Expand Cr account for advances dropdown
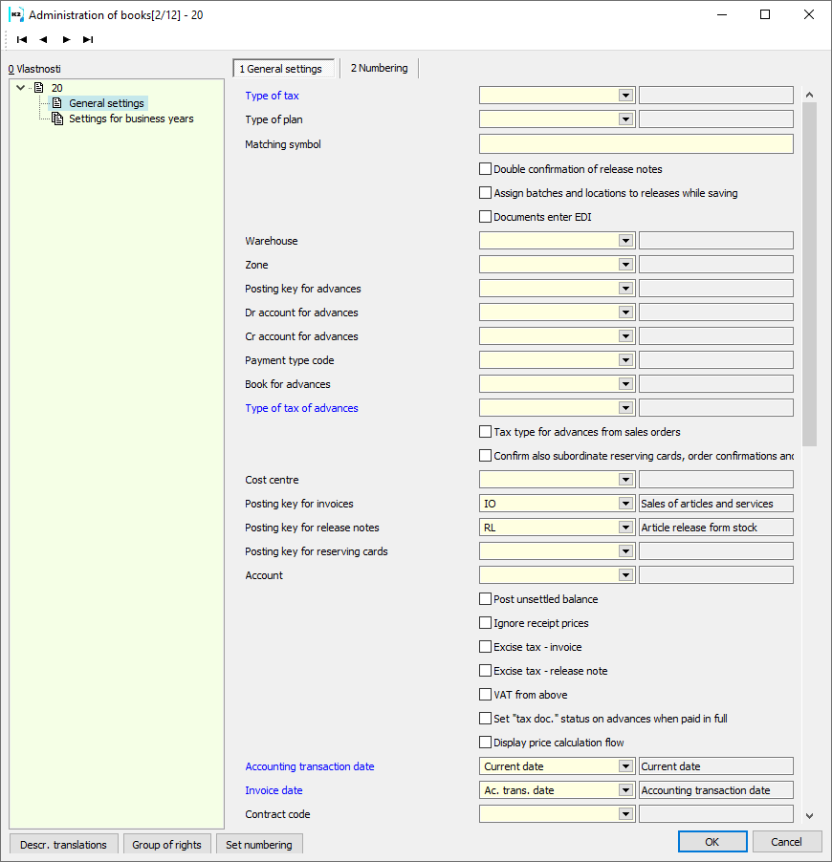 tap(625, 335)
